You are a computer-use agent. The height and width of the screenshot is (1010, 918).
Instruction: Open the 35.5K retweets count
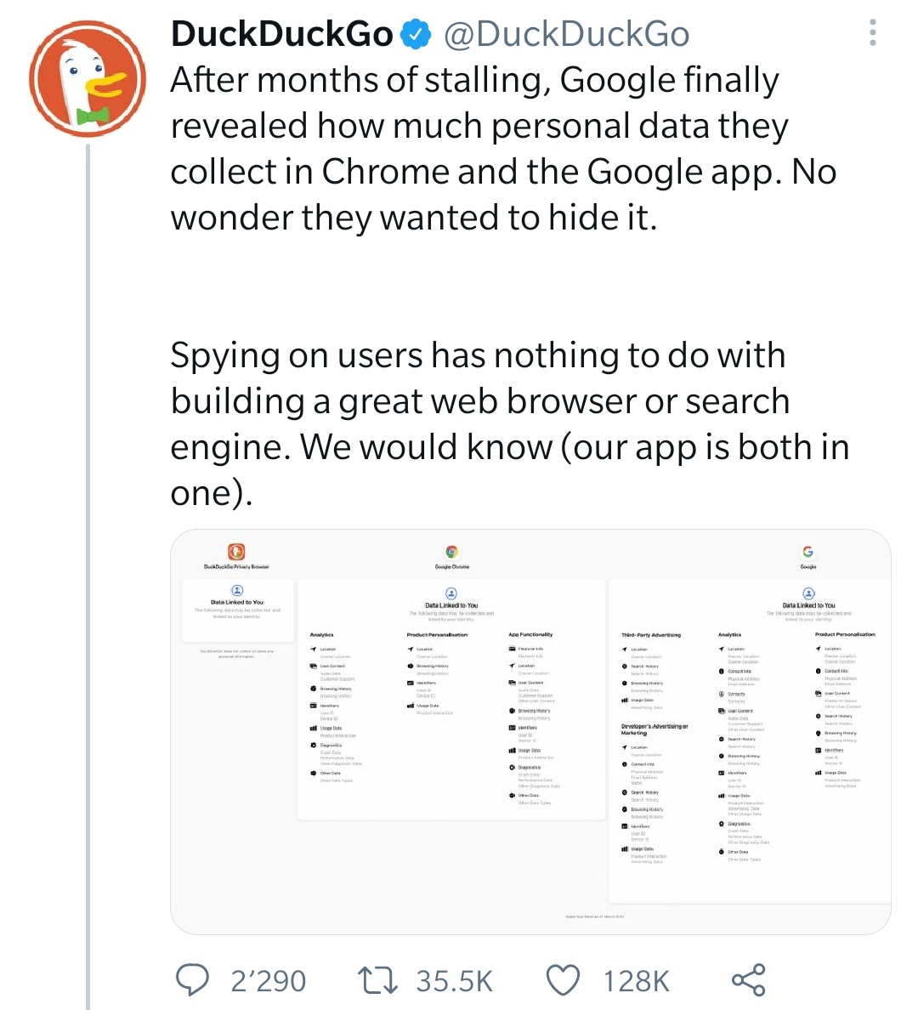tap(454, 981)
